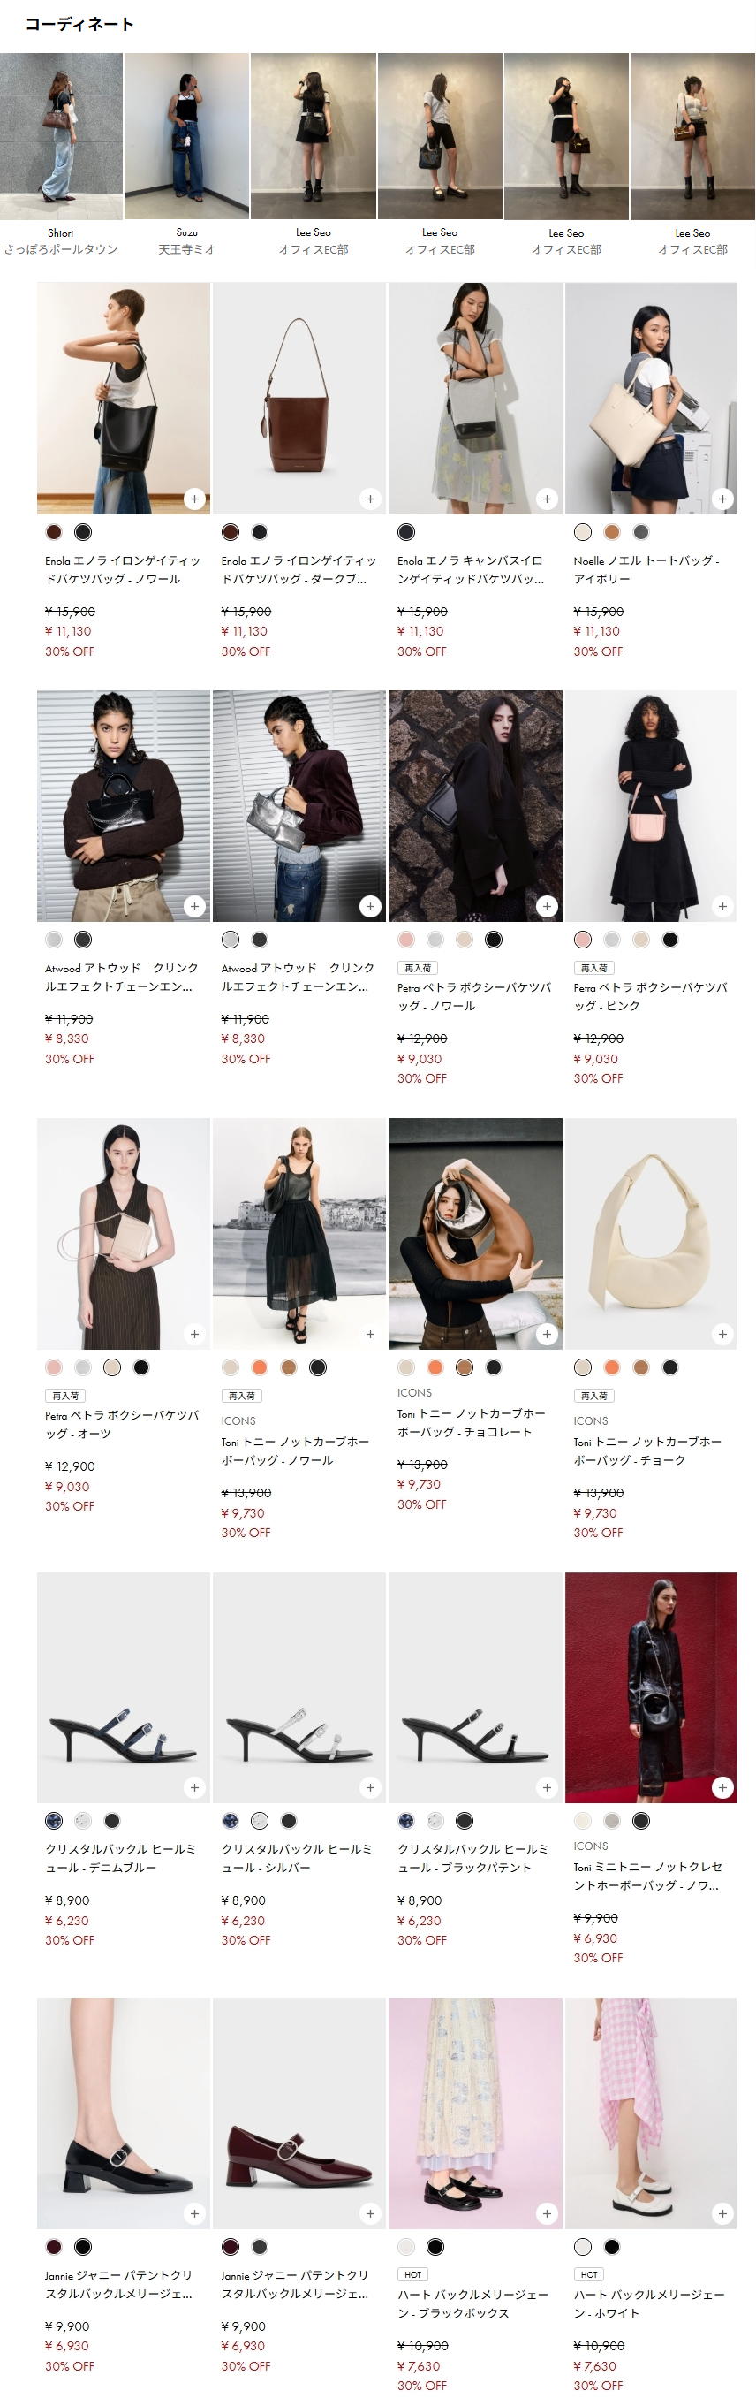Click plus icon on denim blue heel mule
This screenshot has width=756, height=2406.
[194, 1787]
